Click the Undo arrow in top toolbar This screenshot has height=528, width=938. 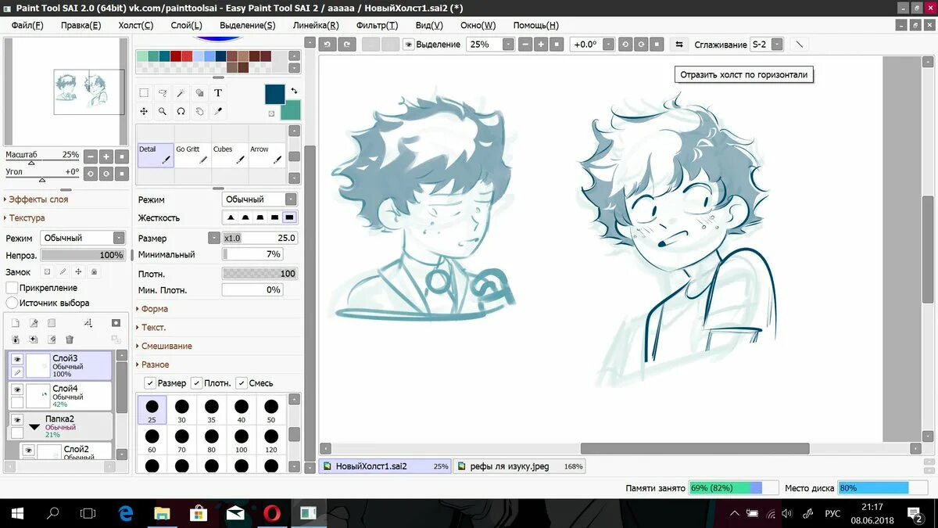(x=328, y=45)
